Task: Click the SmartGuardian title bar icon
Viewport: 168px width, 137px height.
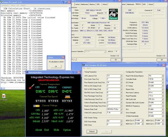Action: (x=27, y=73)
